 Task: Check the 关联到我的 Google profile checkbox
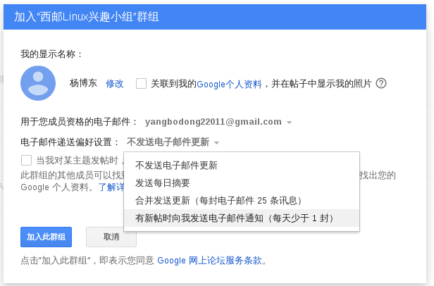click(x=141, y=83)
